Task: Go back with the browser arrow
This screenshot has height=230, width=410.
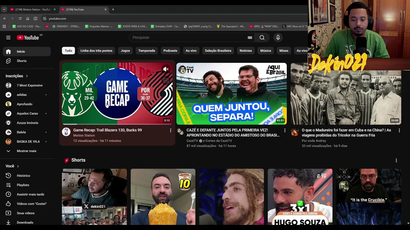Action: click(4, 19)
